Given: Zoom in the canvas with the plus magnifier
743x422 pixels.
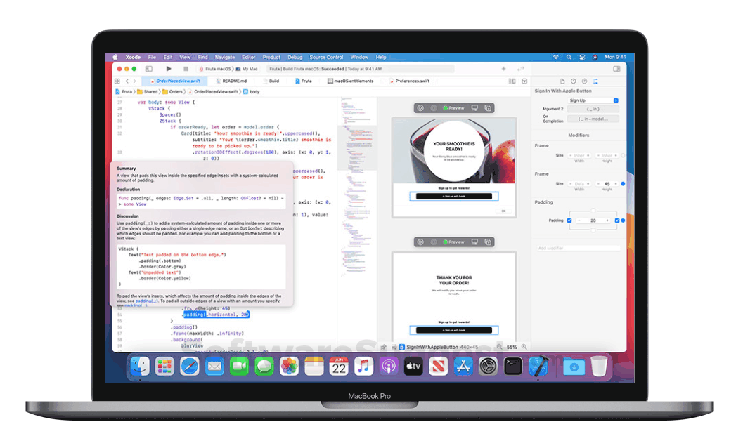Looking at the screenshot, I should (524, 347).
